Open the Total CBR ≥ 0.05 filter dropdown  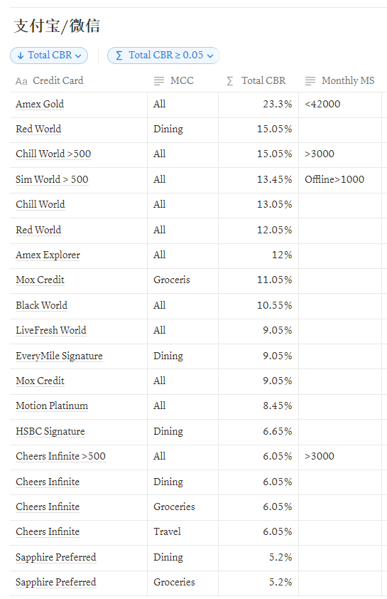163,55
